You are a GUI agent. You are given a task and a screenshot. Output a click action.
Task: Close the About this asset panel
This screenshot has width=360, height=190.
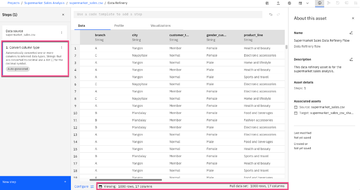coord(353,18)
